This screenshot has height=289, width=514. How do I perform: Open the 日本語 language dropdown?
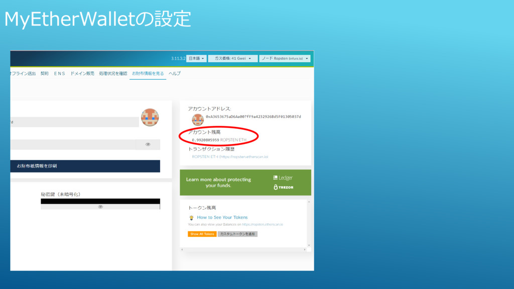pos(196,58)
